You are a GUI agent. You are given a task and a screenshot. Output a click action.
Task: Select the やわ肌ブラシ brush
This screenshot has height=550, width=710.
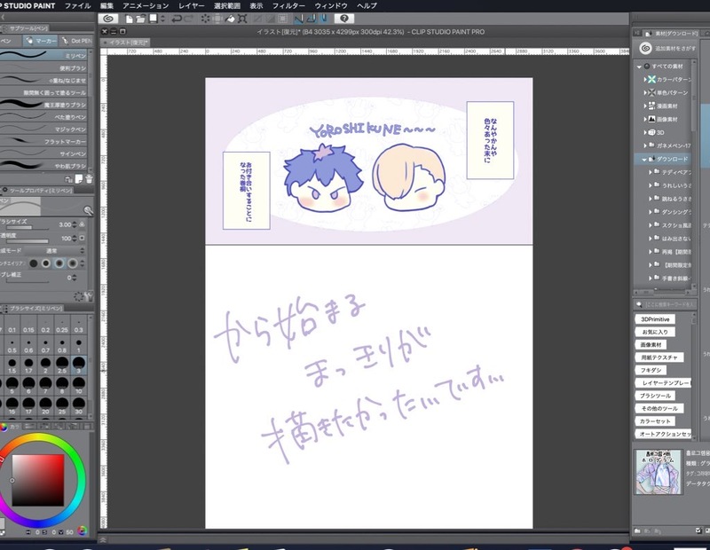pos(43,166)
